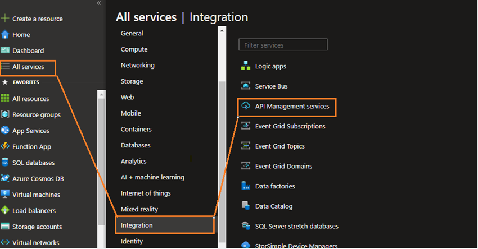The height and width of the screenshot is (249, 478).
Task: Open All resources label
Action: 31,99
